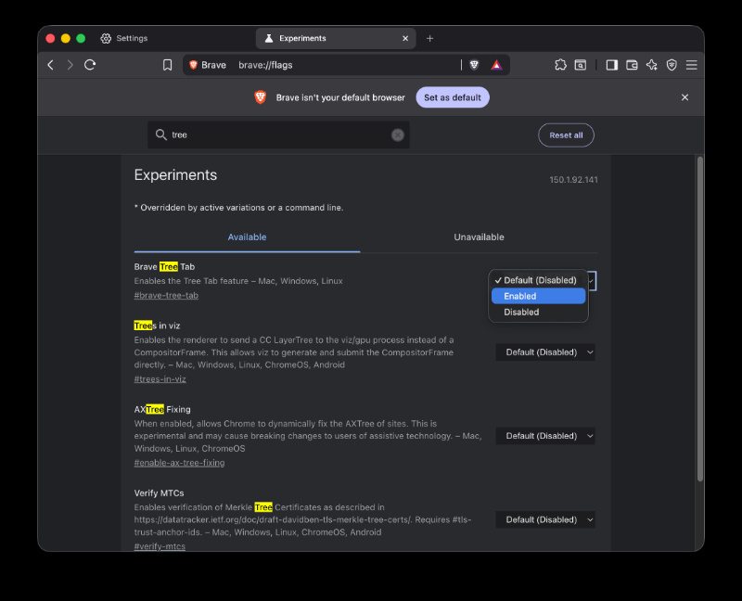Open the #verify-mtcs link
This screenshot has height=601, width=742.
160,546
